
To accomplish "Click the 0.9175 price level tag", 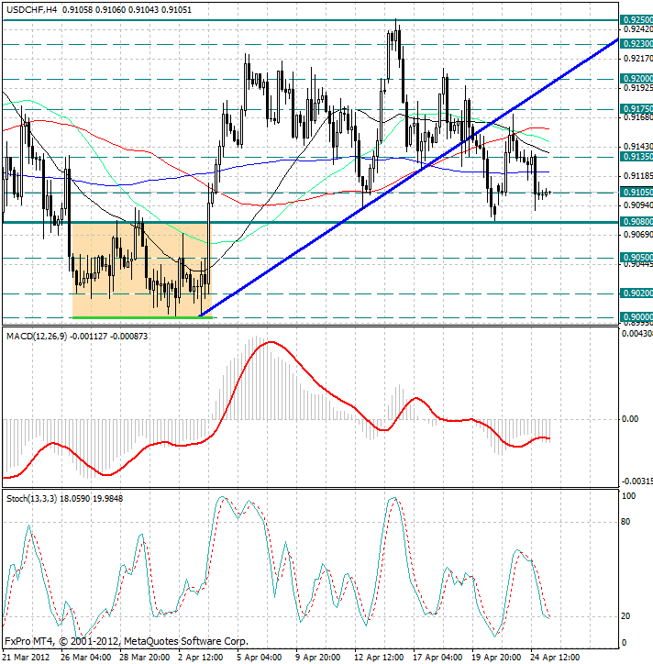I will 637,108.
